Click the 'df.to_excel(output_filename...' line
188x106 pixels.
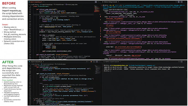point(66,90)
